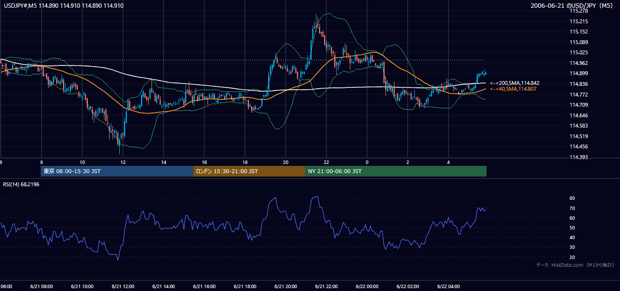Click price axis label 114.646
The image size is (620, 291).
coord(579,115)
